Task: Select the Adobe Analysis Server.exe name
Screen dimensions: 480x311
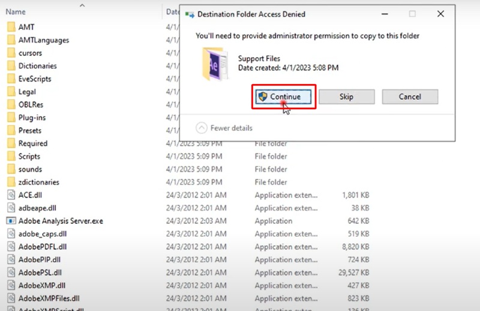Action: (x=61, y=221)
